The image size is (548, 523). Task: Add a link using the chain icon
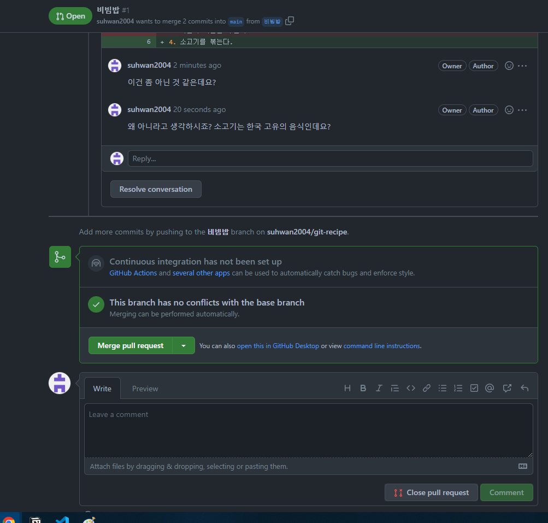coord(426,388)
